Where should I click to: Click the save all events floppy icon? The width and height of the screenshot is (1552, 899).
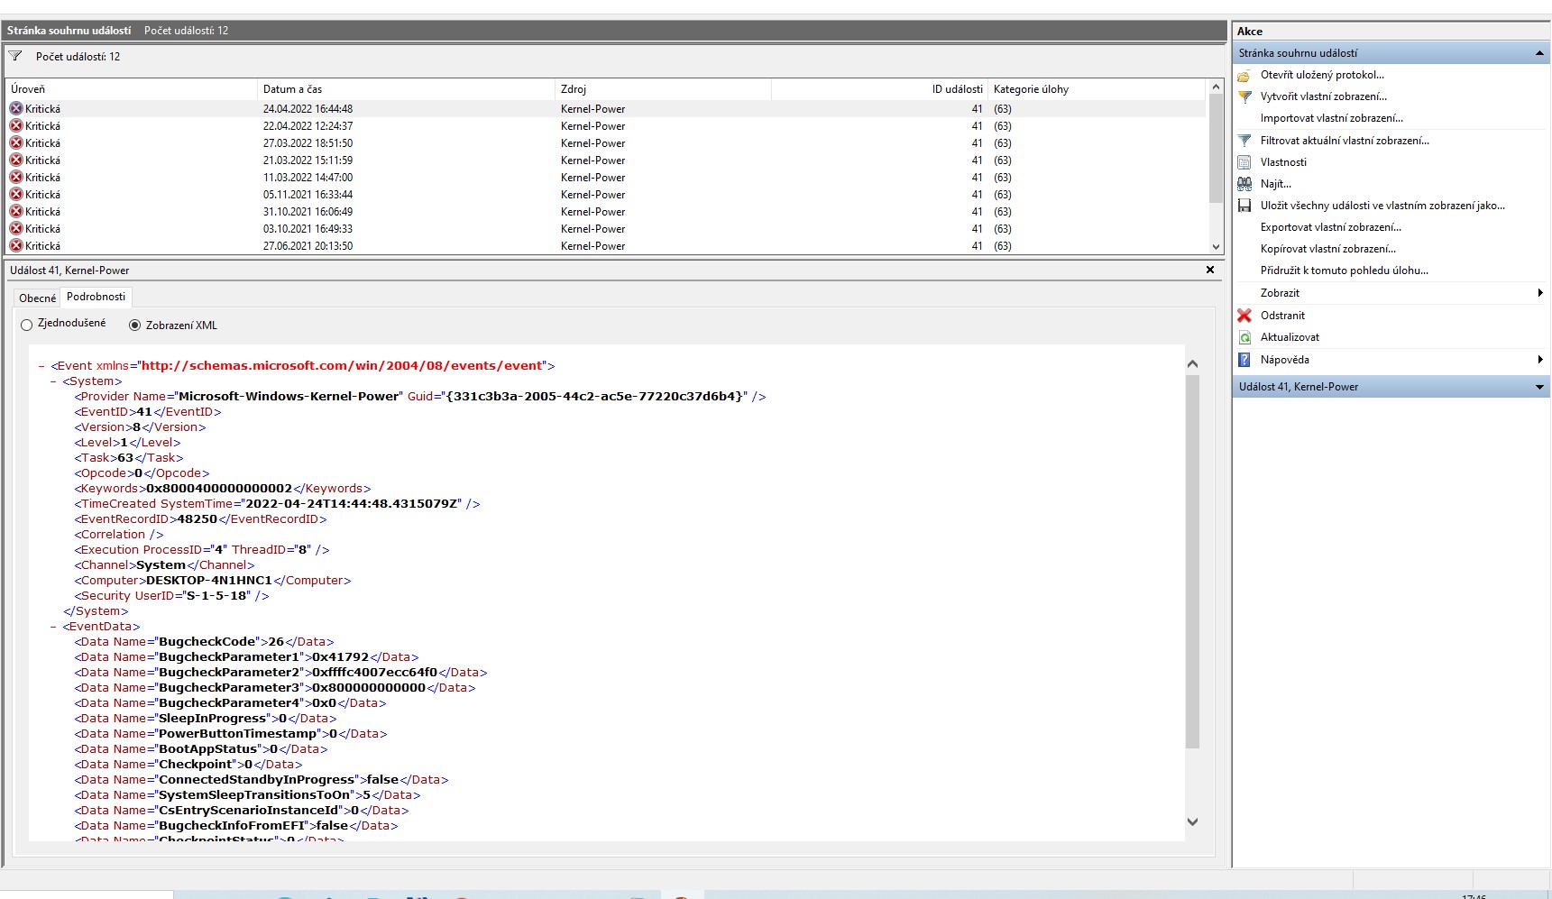(x=1244, y=206)
